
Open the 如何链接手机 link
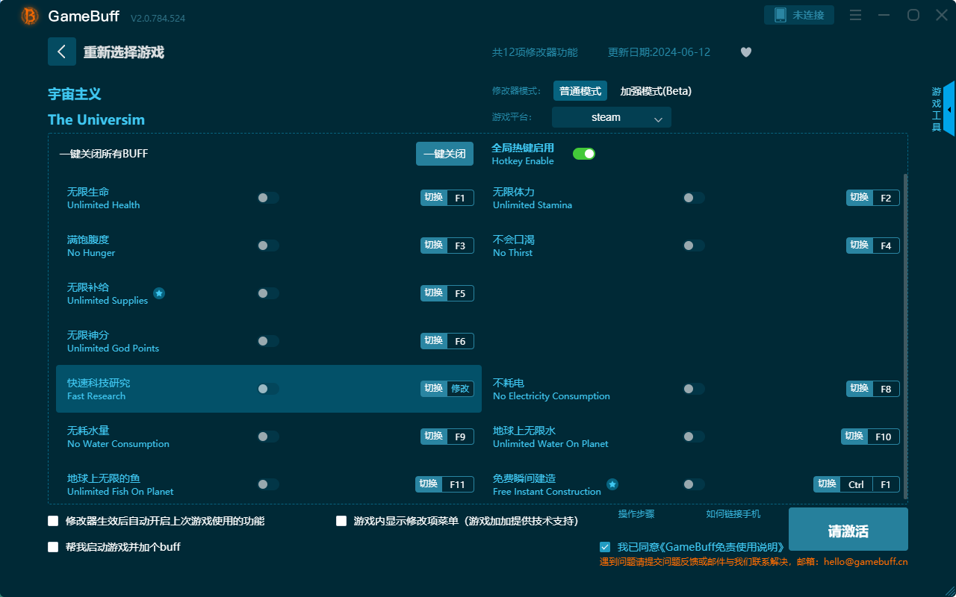click(733, 513)
